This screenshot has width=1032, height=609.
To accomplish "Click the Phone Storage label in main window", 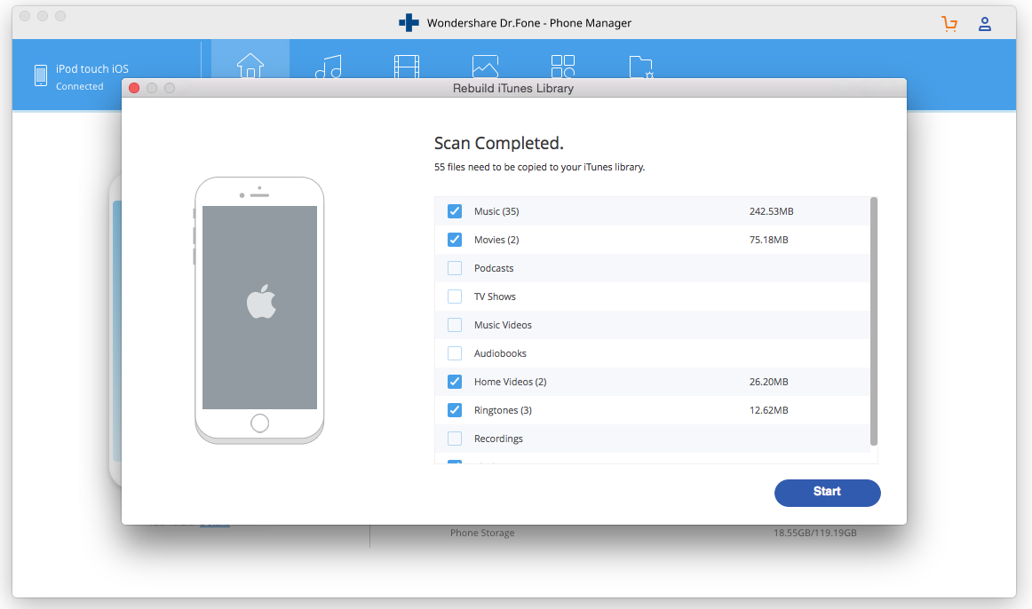I will pos(482,533).
